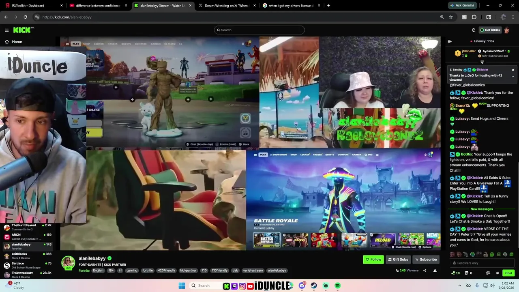Viewport: 519px width, 292px height.
Task: Collapse the chat panel with arrow icon
Action: [450, 41]
